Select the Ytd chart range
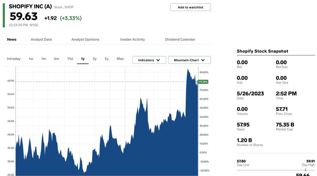The image size is (317, 176). click(70, 59)
